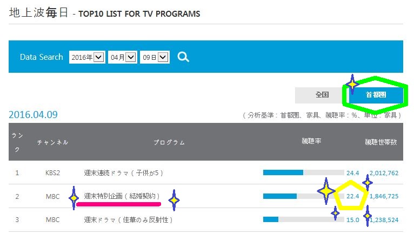Click the 視聴世帯数 column header
This screenshot has width=414, height=235.
(x=381, y=142)
